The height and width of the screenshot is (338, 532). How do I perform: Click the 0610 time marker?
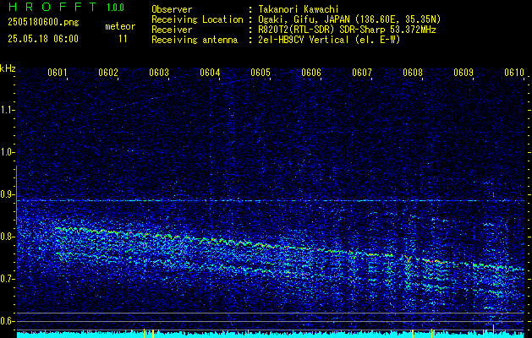coord(514,73)
